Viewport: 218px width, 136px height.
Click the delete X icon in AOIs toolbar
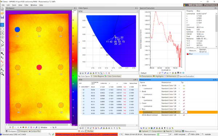pos(88,128)
